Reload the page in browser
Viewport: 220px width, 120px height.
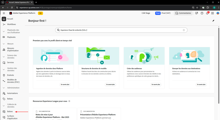pos(12,8)
